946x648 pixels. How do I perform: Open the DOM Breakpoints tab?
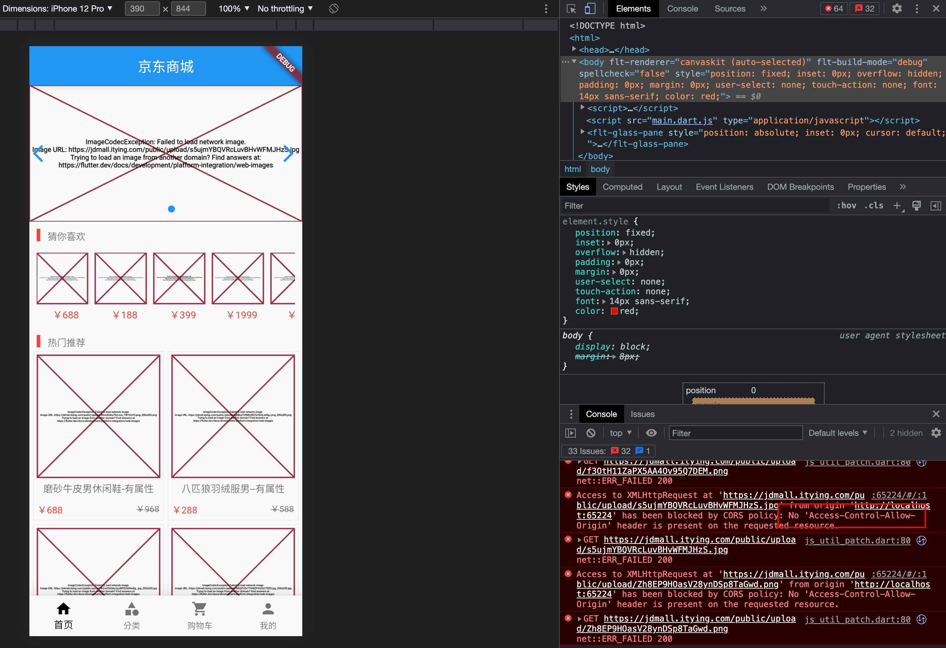click(x=800, y=187)
